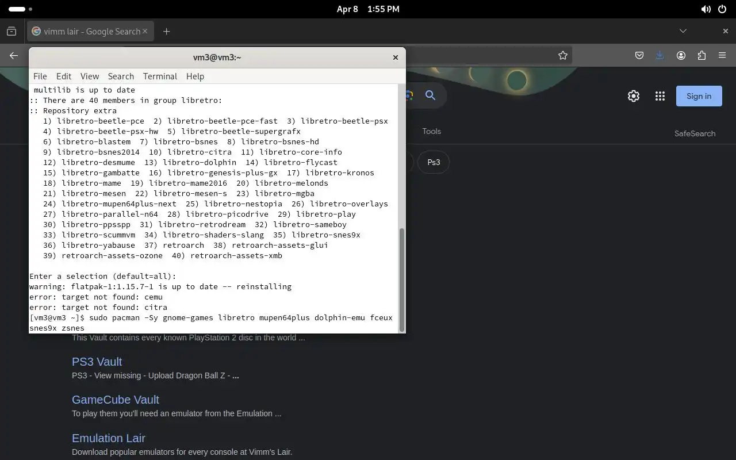Bookmark this page with the star
The width and height of the screenshot is (736, 460).
[x=563, y=55]
